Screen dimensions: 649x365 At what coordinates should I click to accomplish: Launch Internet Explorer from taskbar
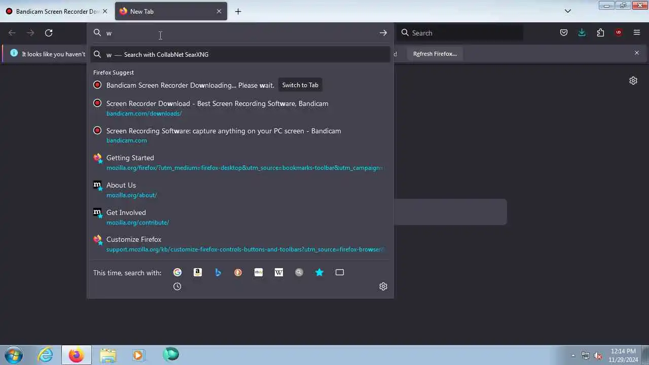pyautogui.click(x=46, y=354)
